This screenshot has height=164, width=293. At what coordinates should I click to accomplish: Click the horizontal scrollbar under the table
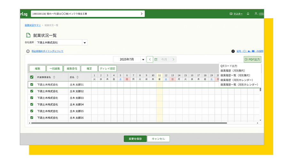pyautogui.click(x=128, y=123)
